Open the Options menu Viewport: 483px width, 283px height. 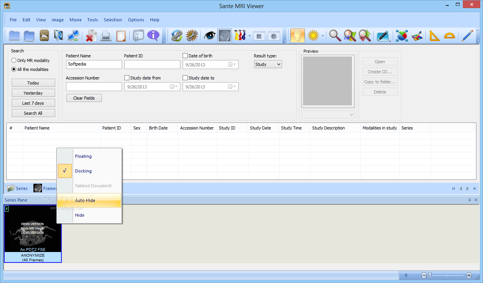pos(136,20)
